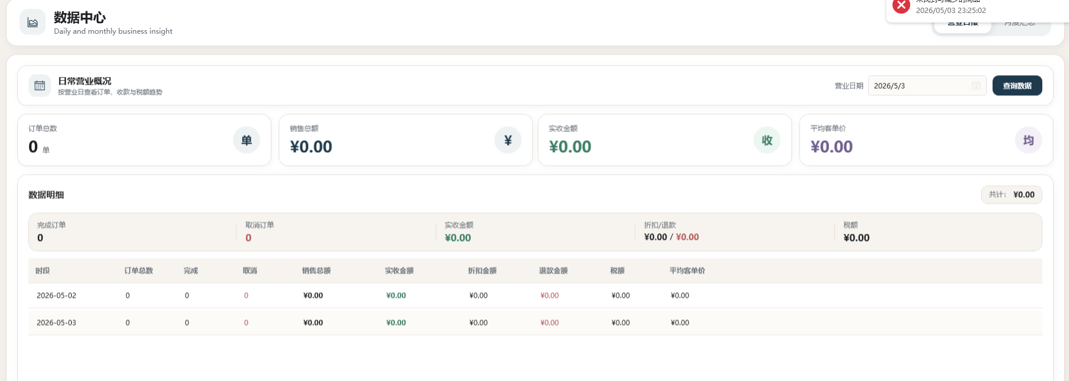Click the red error icon in notification
The image size is (1069, 381).
pos(901,6)
